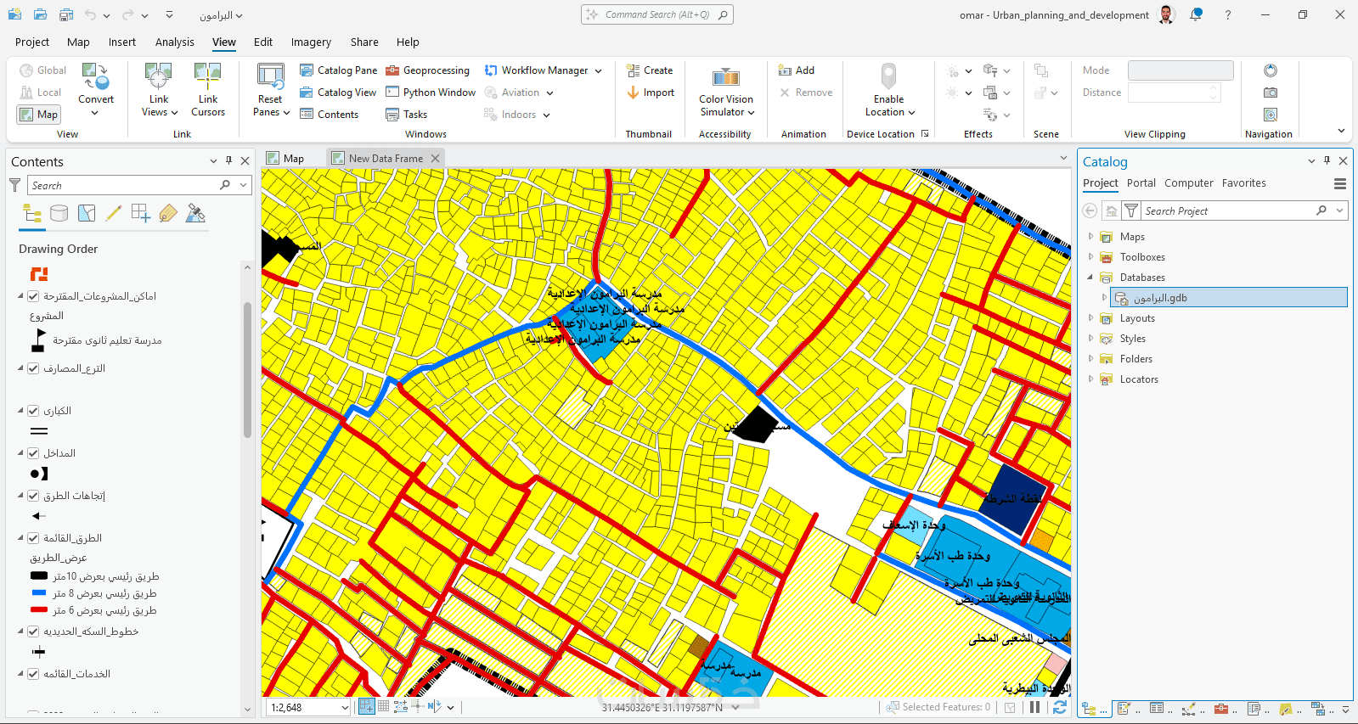
Task: Select List By Labeling icon
Action: point(168,213)
